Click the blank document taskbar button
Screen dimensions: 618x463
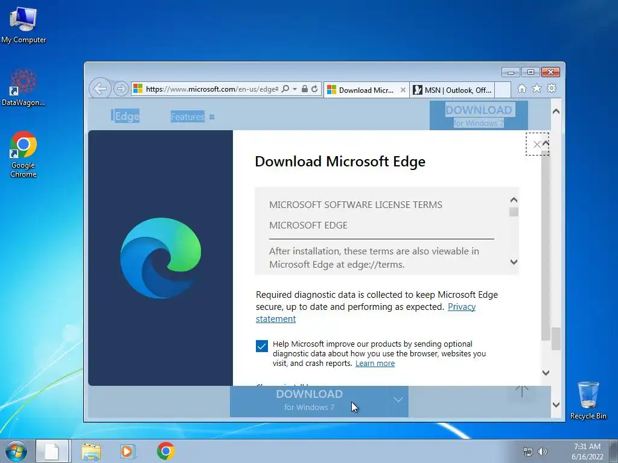[x=52, y=451]
